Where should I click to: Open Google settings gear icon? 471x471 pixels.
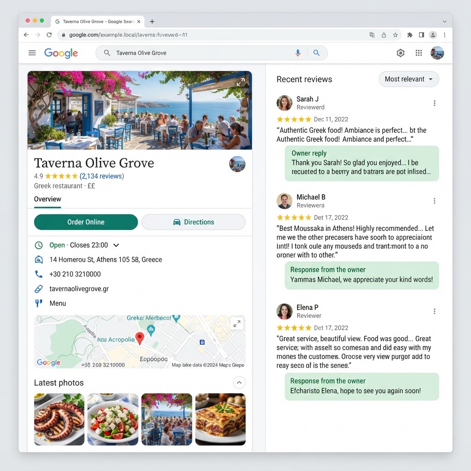pyautogui.click(x=401, y=53)
